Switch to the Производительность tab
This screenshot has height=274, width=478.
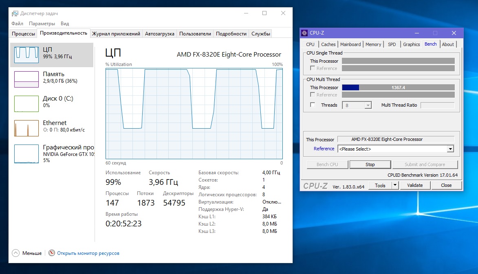[x=64, y=33]
